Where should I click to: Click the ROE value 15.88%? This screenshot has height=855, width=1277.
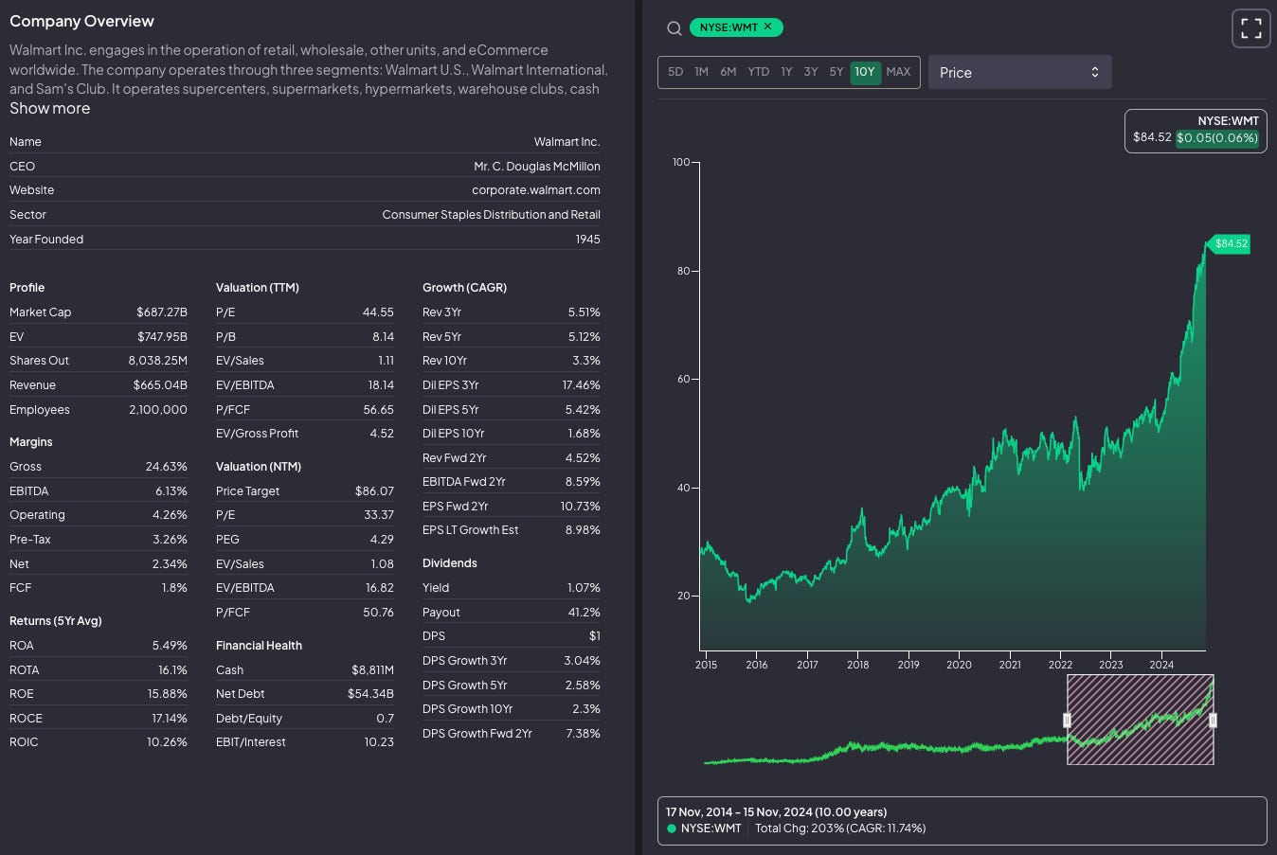click(168, 694)
